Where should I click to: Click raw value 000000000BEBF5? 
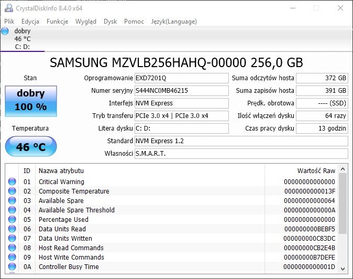[x=310, y=229]
